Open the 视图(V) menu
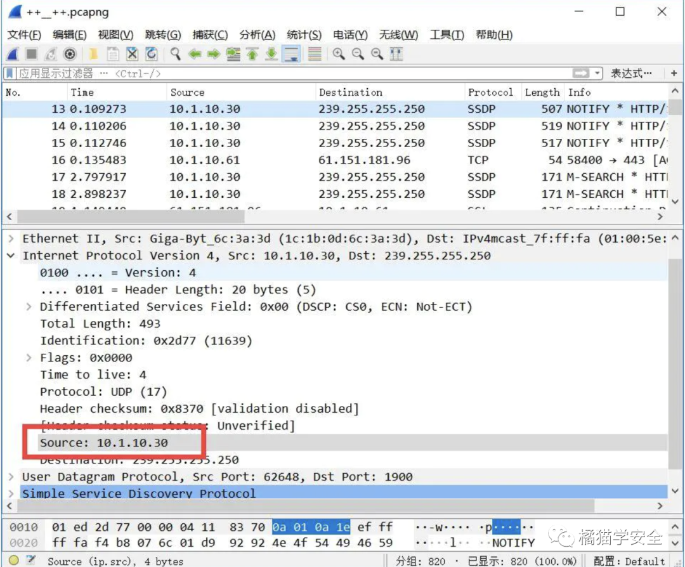 (x=116, y=34)
